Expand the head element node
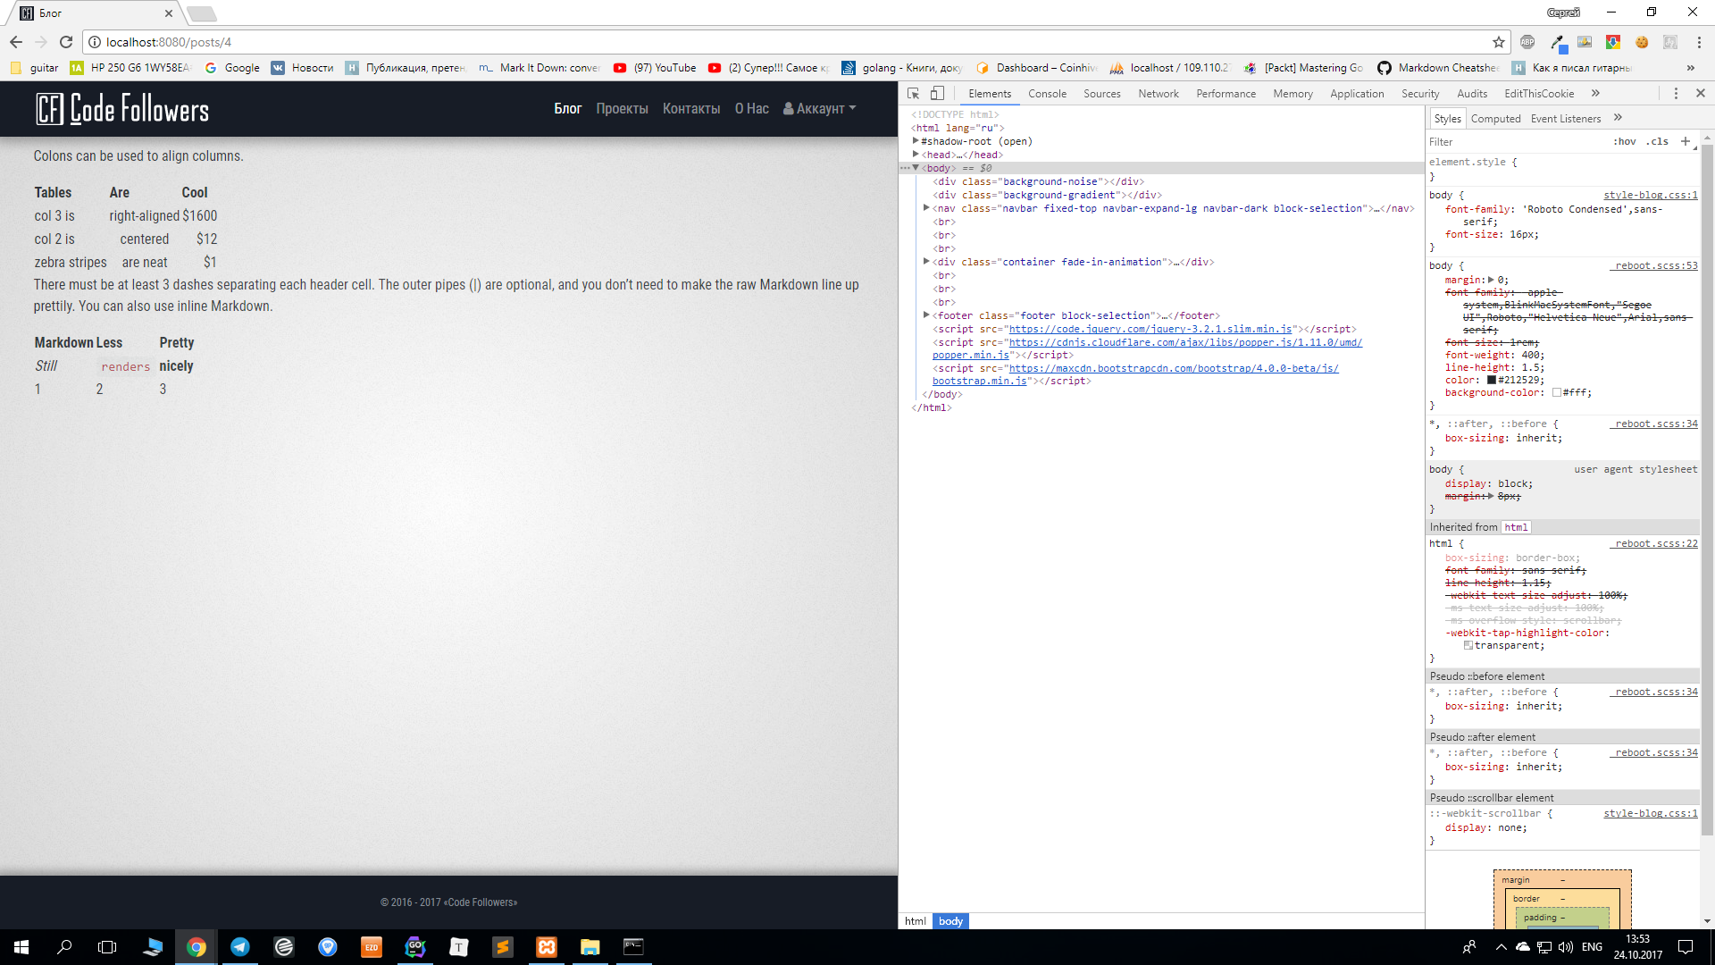This screenshot has width=1715, height=965. [916, 155]
